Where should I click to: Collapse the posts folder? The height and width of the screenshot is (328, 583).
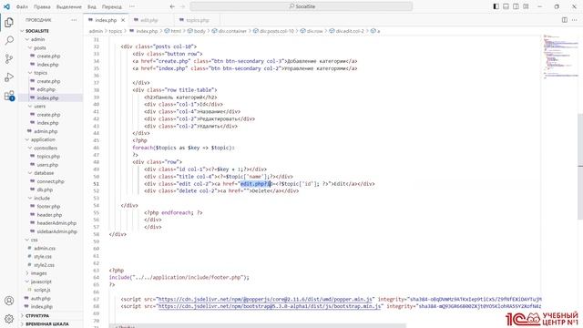(x=40, y=48)
